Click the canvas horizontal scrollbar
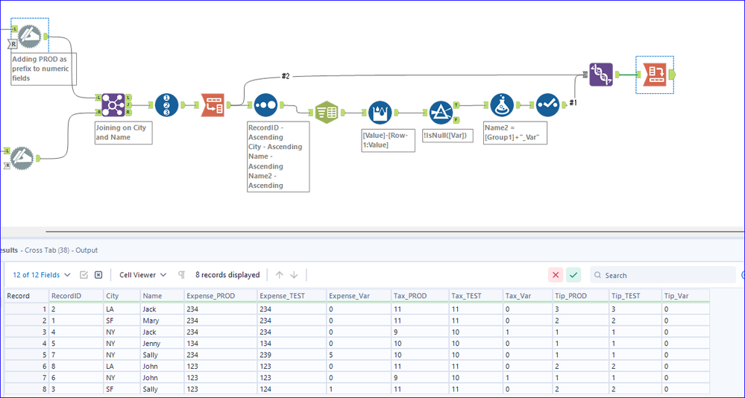 click(x=394, y=232)
